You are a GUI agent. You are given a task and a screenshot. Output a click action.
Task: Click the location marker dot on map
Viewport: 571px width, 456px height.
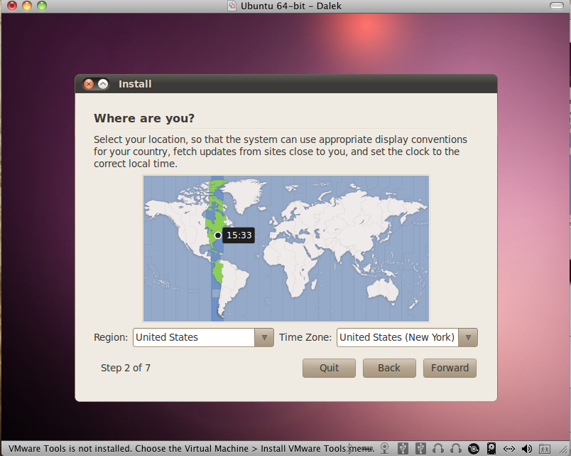(x=218, y=235)
